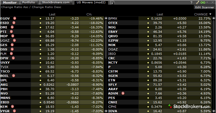Open help via the question mark icon
The image size is (216, 113).
pyautogui.click(x=191, y=2)
